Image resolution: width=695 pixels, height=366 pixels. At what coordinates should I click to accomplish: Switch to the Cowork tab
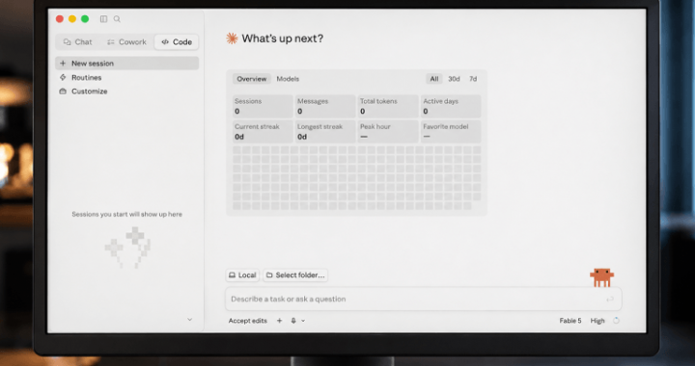click(x=126, y=42)
